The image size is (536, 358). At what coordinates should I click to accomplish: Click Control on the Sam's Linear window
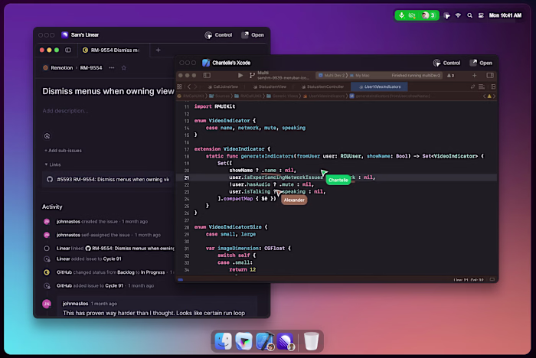click(218, 35)
